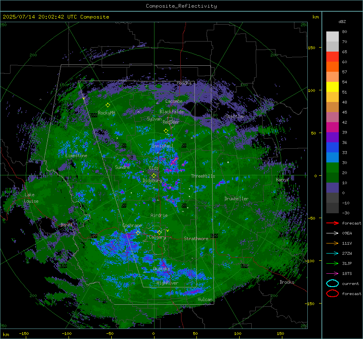The height and width of the screenshot is (339, 363).
Task: Click the white 09EA arrow icon
Action: [x=332, y=233]
